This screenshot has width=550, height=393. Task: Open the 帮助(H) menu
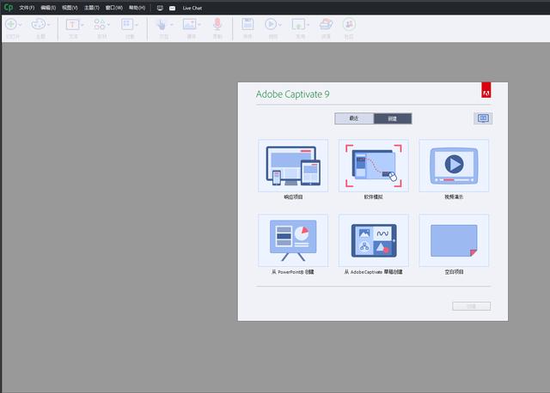click(x=137, y=8)
